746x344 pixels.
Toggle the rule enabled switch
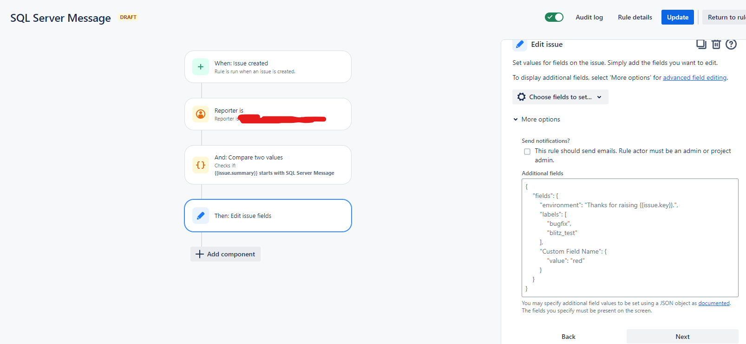(x=554, y=17)
